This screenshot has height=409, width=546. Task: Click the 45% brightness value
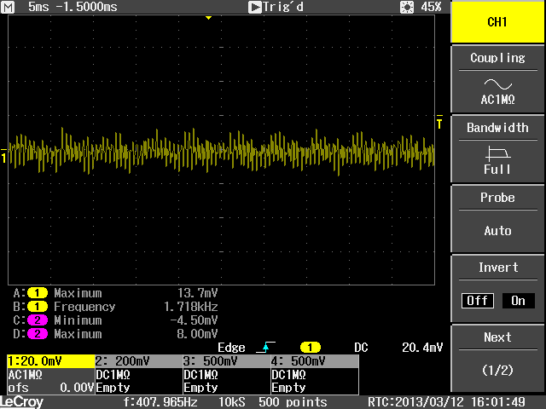[x=431, y=7]
